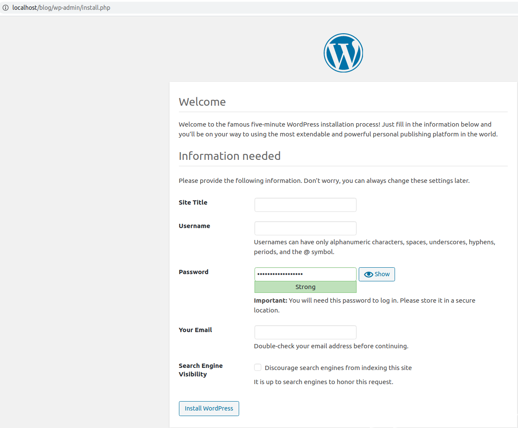Click the 'Double-check your email address' hint
The height and width of the screenshot is (428, 518).
(x=331, y=346)
